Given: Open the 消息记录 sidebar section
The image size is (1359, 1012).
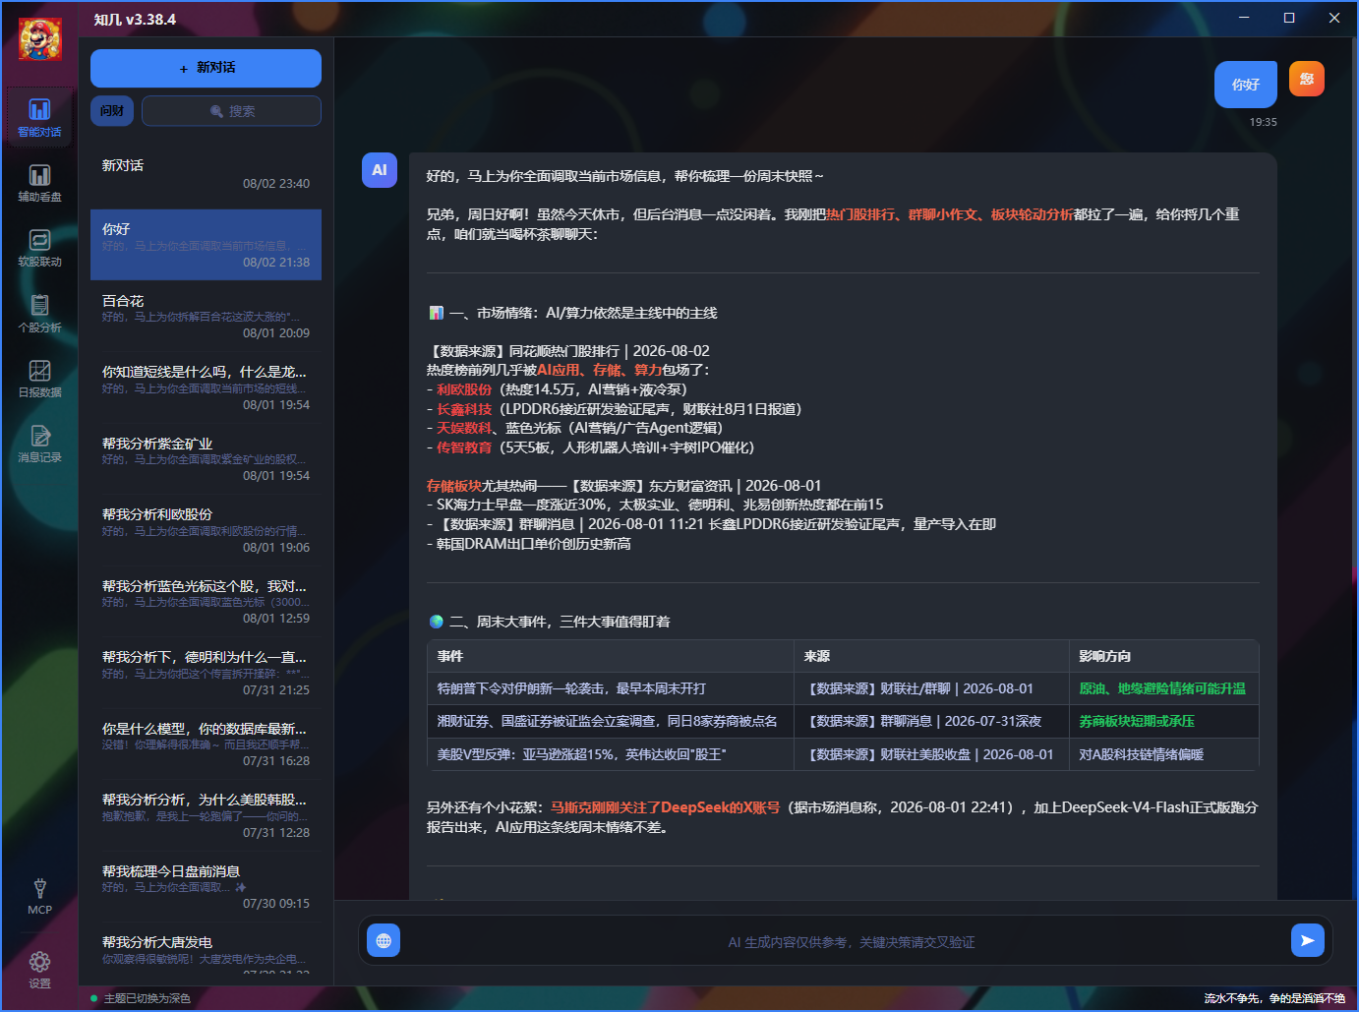Looking at the screenshot, I should coord(39,444).
